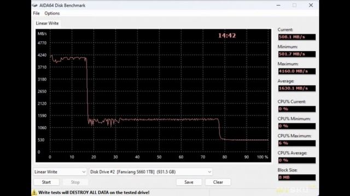Click the Stop button

(75, 182)
